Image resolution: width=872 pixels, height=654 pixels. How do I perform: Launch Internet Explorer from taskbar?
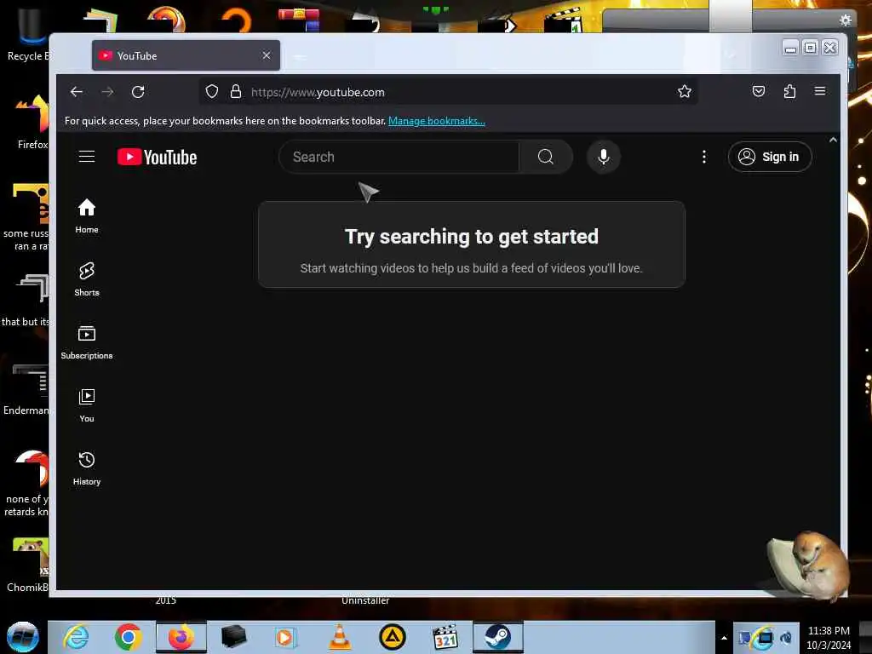click(76, 637)
